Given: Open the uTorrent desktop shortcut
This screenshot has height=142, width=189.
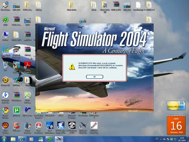Looking at the screenshot, I should (x=16, y=111).
